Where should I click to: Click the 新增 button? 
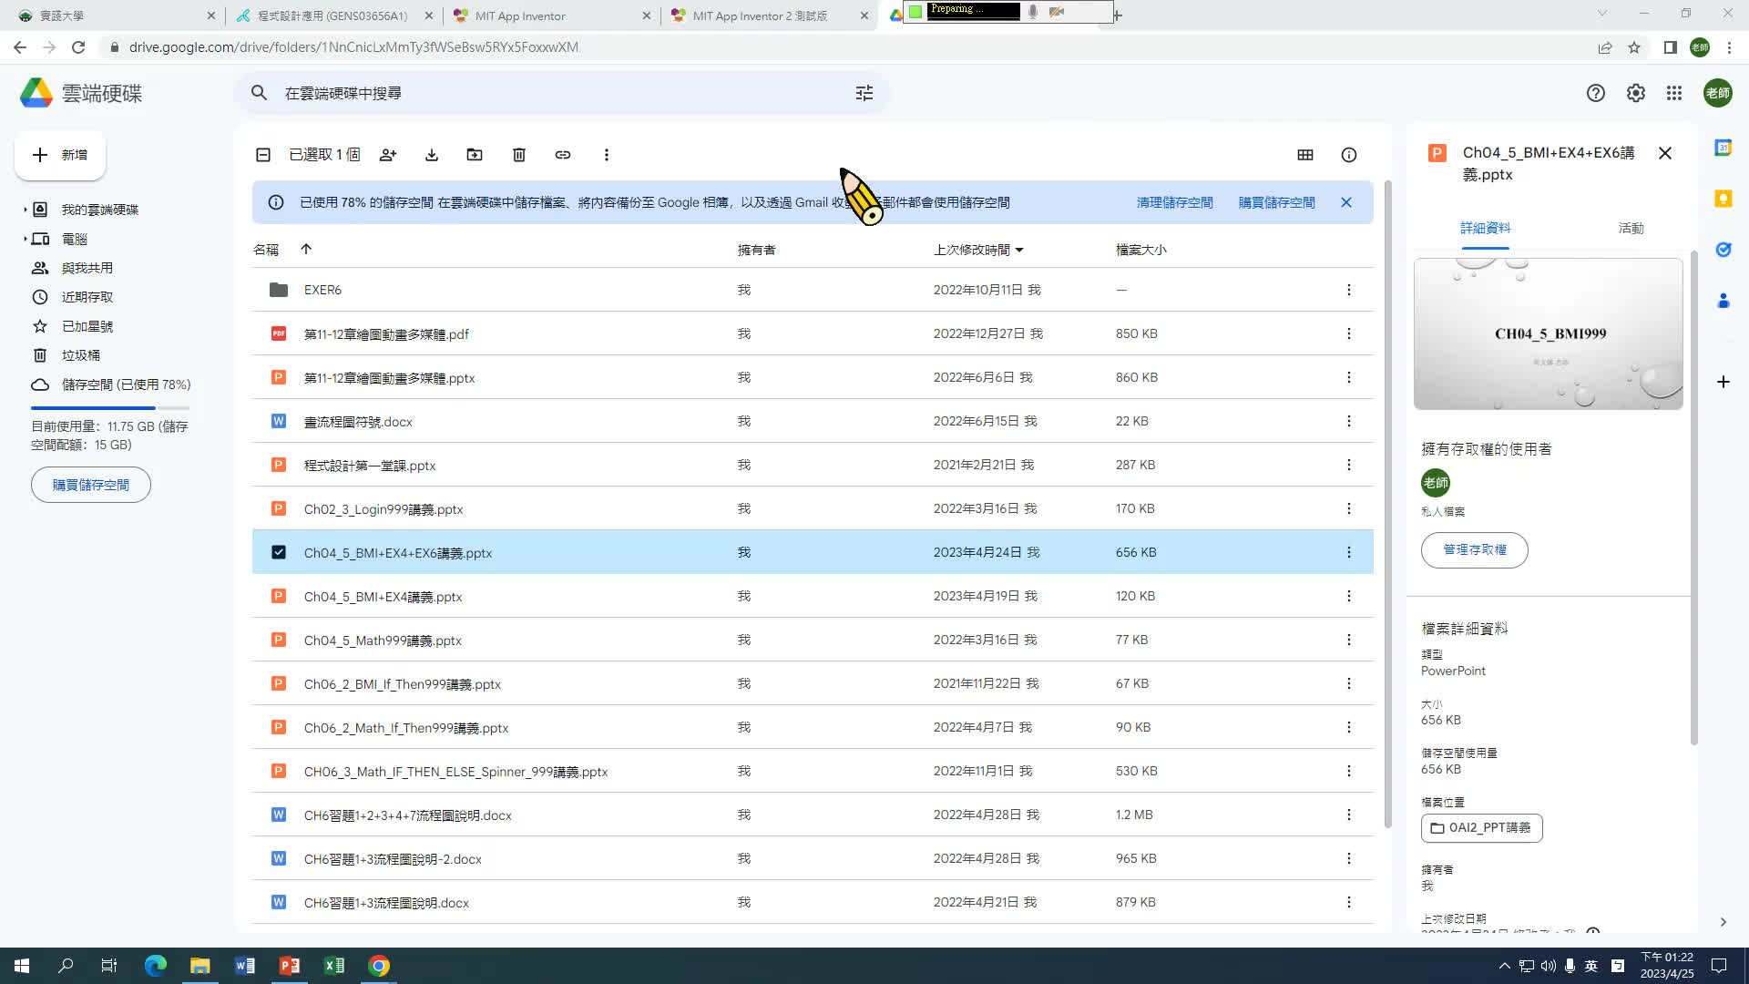(60, 155)
